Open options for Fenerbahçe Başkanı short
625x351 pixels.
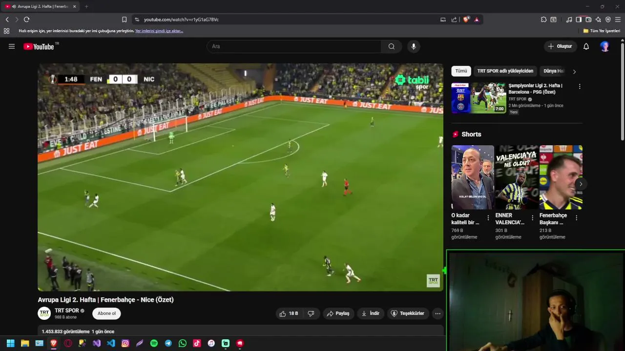coord(576,218)
